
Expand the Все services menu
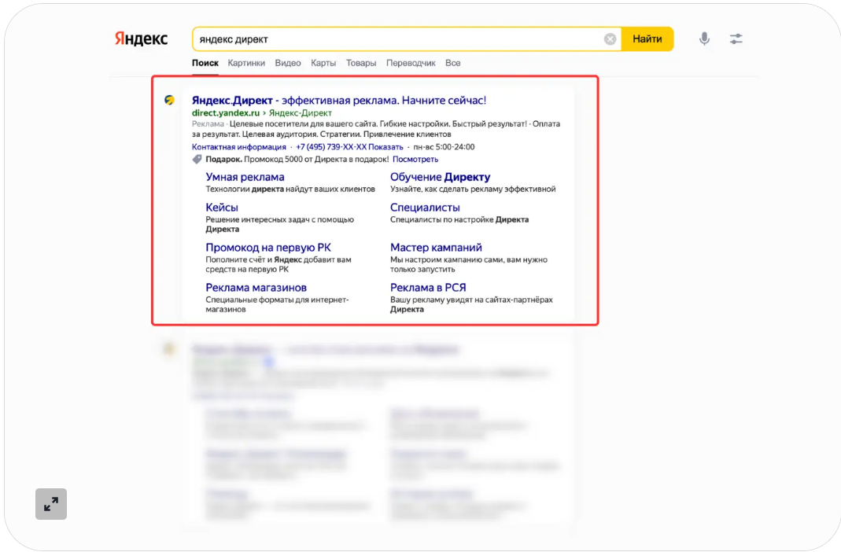(x=452, y=63)
